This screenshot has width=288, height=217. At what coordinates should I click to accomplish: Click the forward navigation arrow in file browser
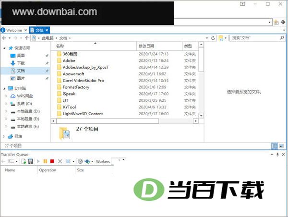point(15,38)
